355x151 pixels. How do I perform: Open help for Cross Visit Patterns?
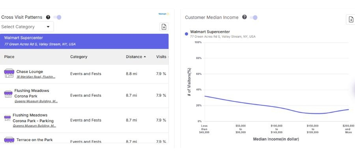tap(48, 17)
